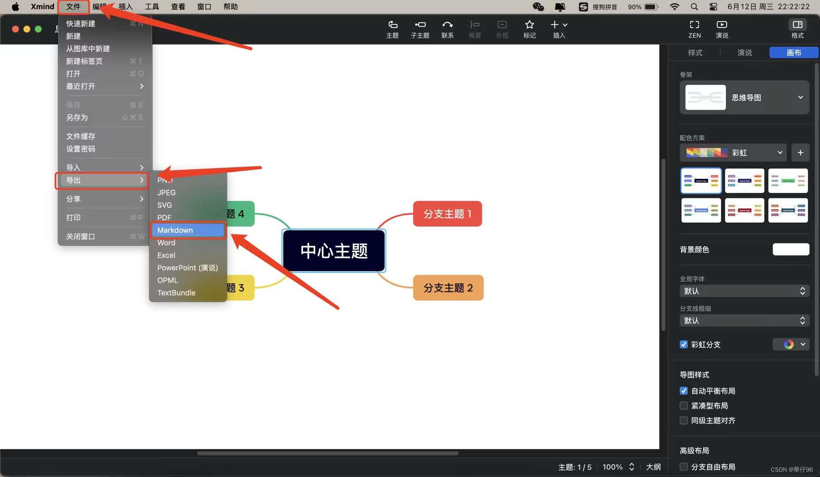Select the first color scheme thumbnail
The height and width of the screenshot is (477, 820).
point(701,181)
